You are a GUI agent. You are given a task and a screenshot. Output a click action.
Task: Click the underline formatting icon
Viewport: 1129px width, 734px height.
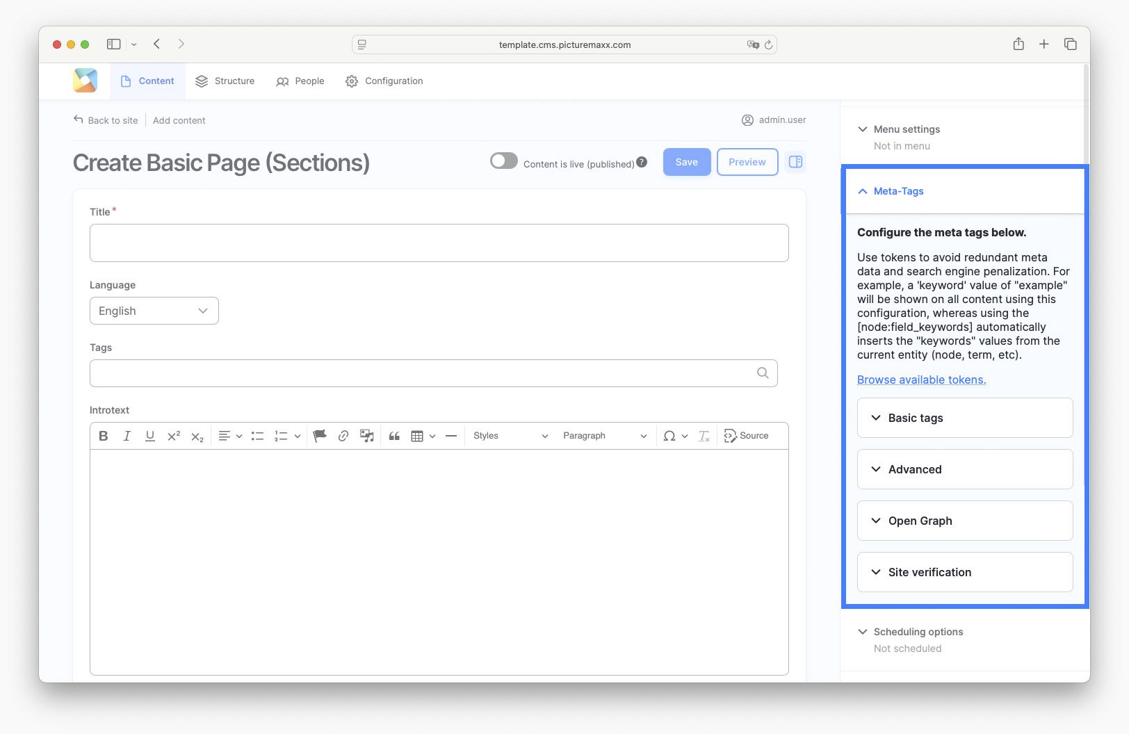point(149,436)
